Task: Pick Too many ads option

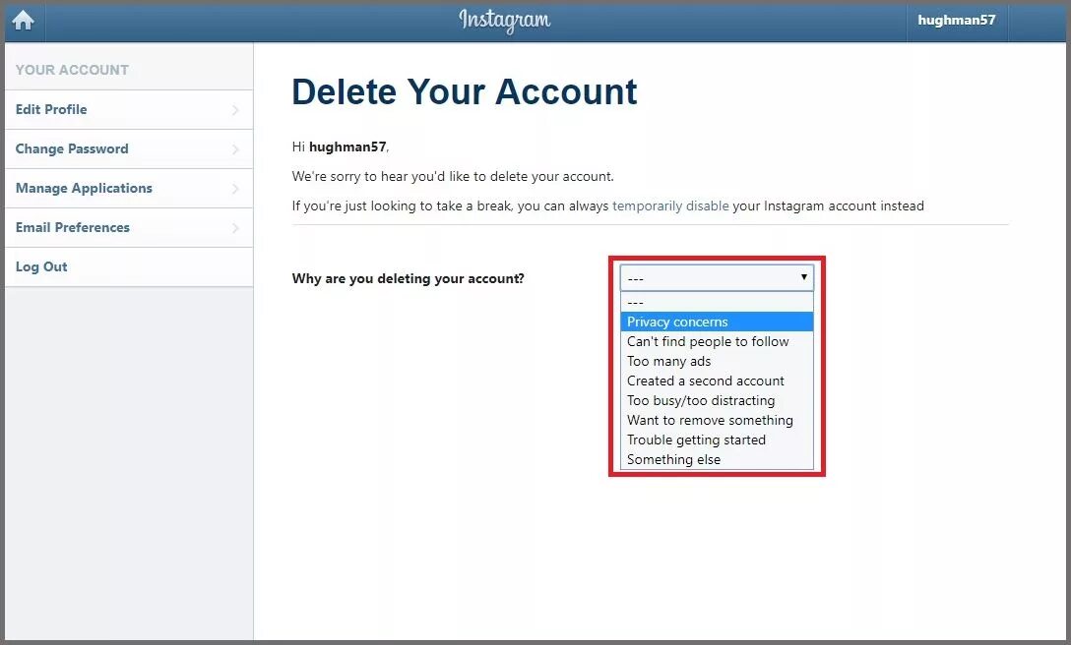Action: pos(717,361)
